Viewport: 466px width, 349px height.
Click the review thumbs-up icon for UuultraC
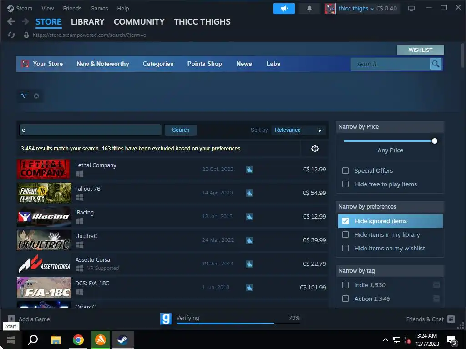point(249,240)
